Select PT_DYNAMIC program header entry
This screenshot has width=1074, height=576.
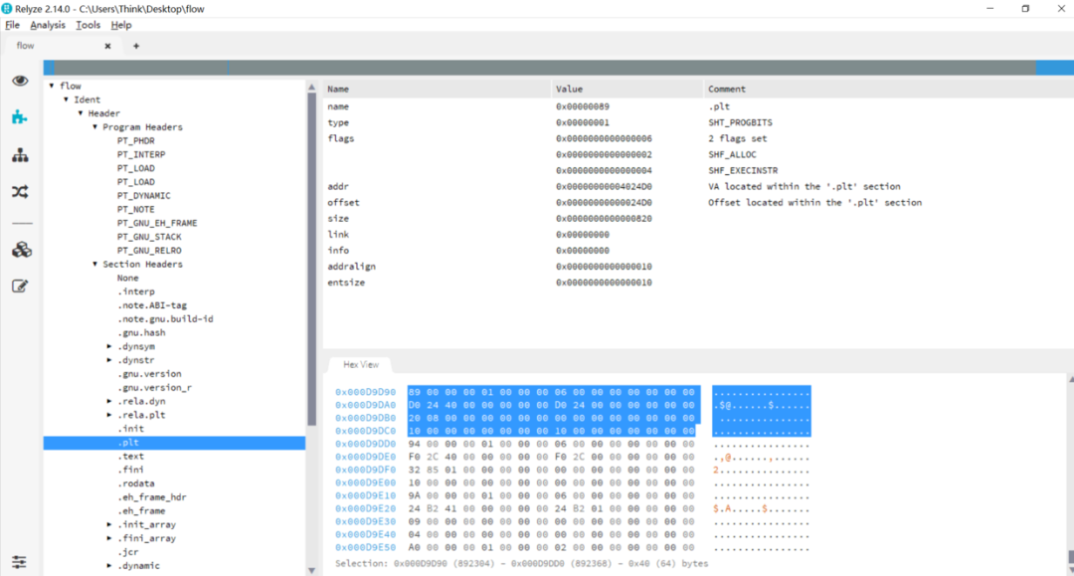[x=143, y=196]
